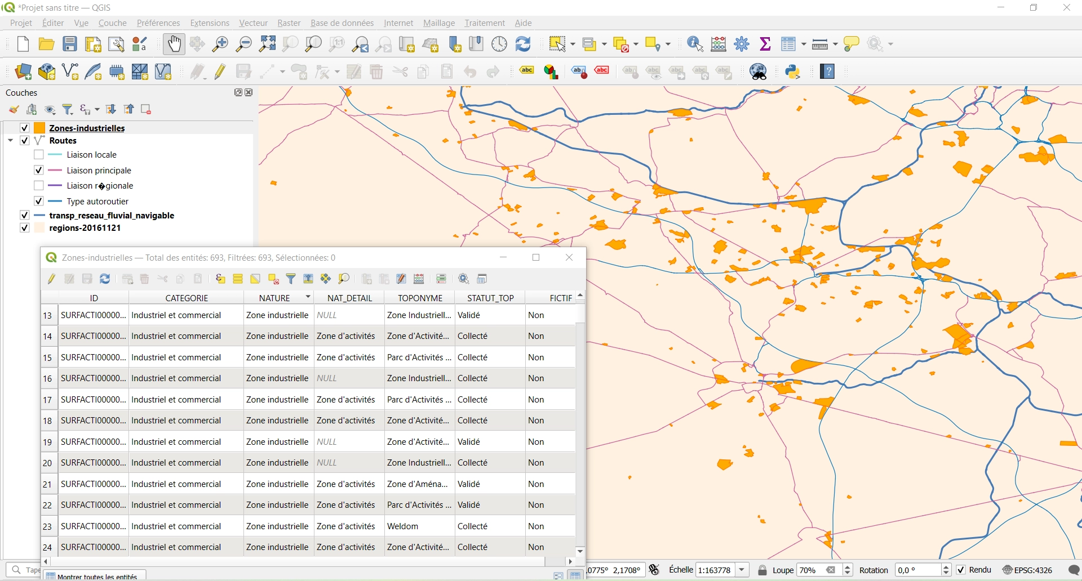Show statistical summary sigma icon
This screenshot has height=581, width=1082.
point(766,44)
